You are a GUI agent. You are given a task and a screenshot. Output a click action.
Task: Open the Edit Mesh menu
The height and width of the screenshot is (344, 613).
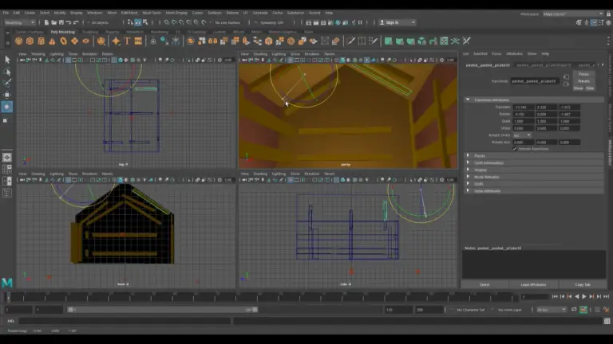pyautogui.click(x=129, y=13)
